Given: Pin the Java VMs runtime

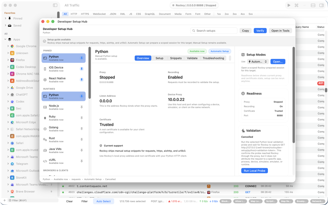Looking at the screenshot, I should [x=81, y=150].
